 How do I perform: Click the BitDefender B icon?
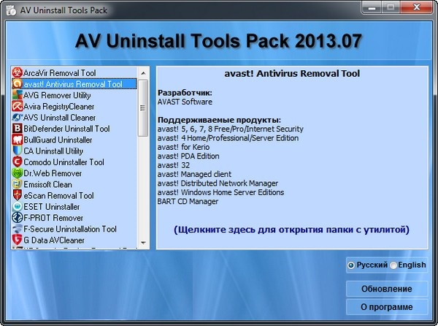point(17,129)
